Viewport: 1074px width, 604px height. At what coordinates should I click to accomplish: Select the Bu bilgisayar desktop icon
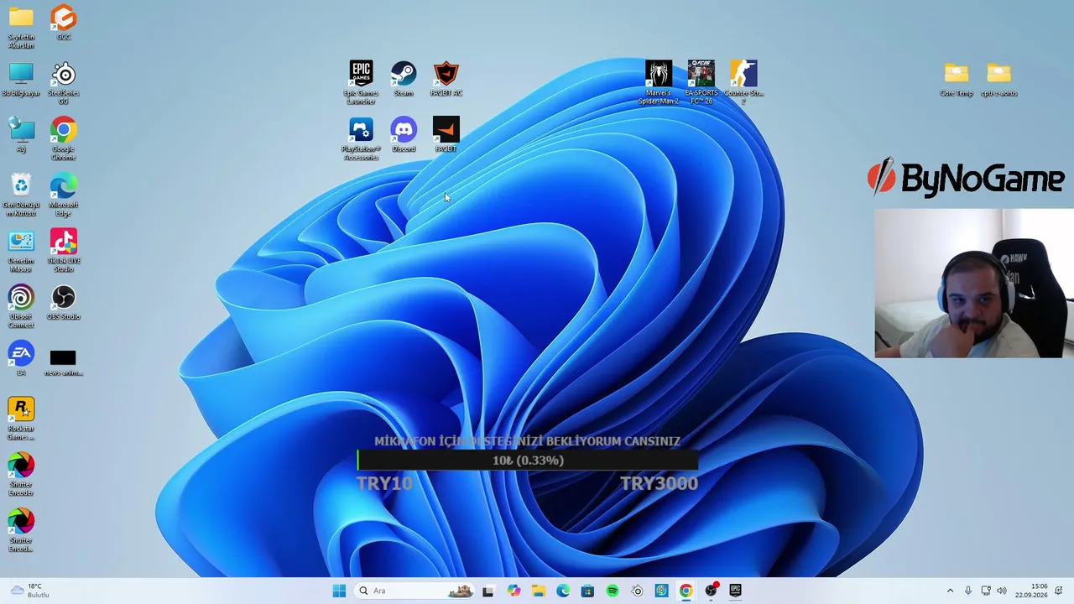(21, 79)
